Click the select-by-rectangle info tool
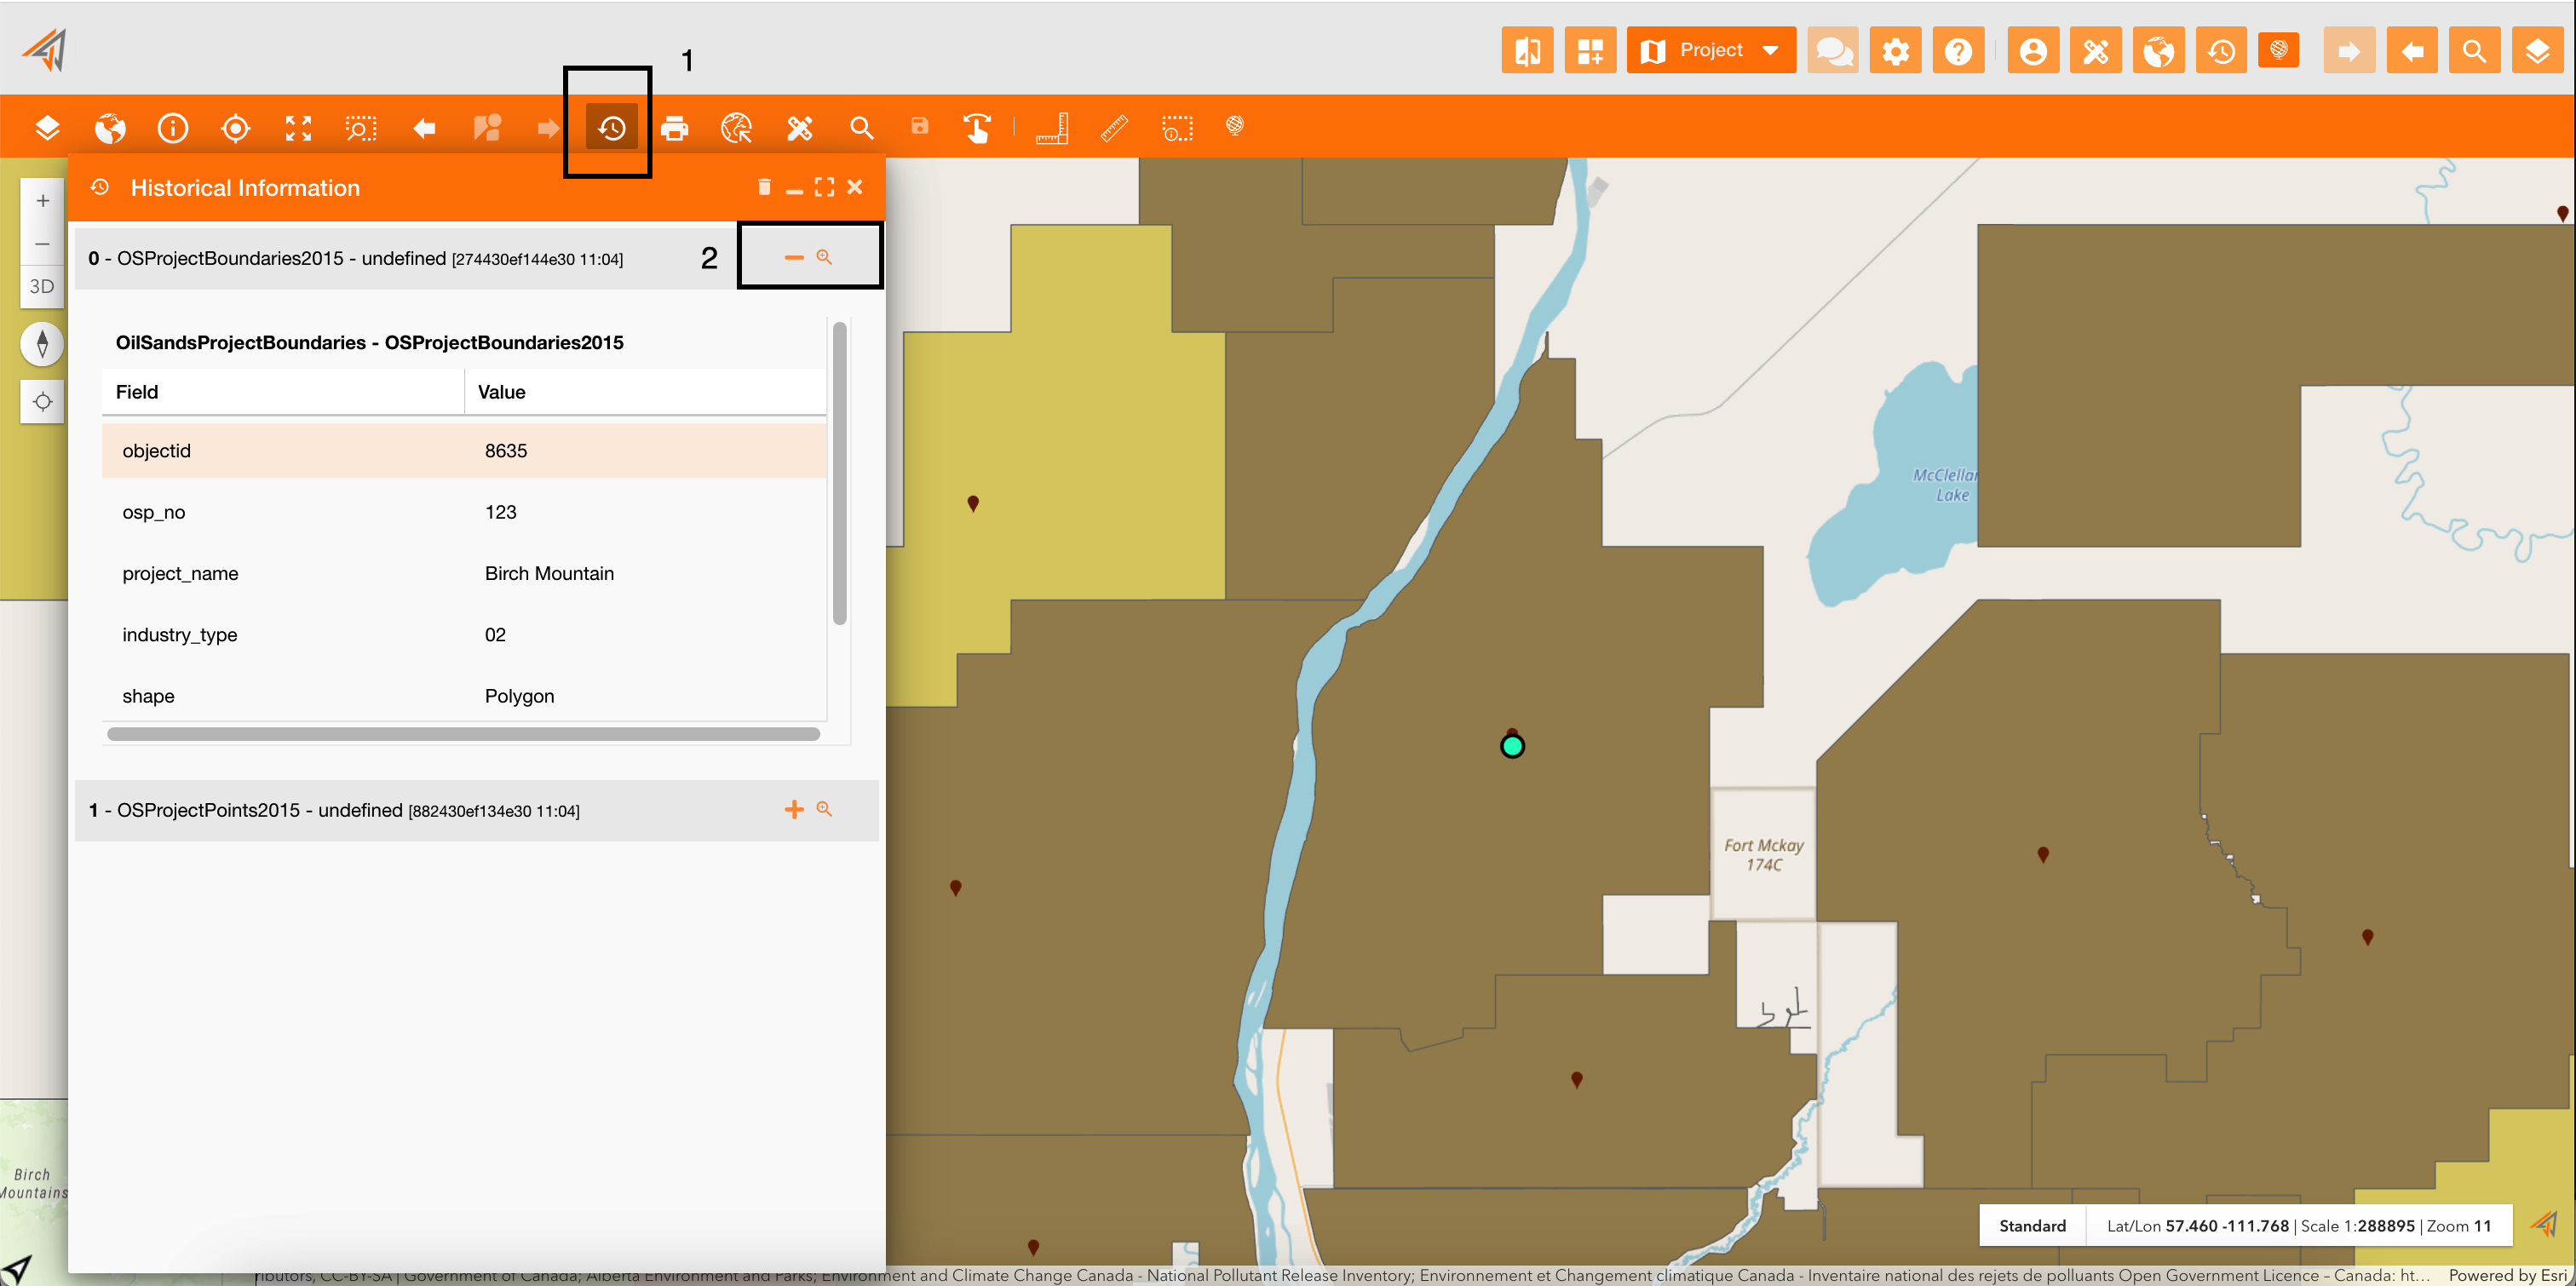Screen dimensions: 2576x1286 tap(1177, 128)
